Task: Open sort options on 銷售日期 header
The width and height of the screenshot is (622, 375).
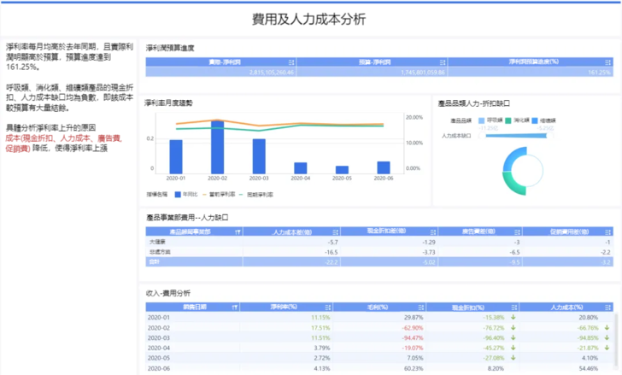Action: 234,306
